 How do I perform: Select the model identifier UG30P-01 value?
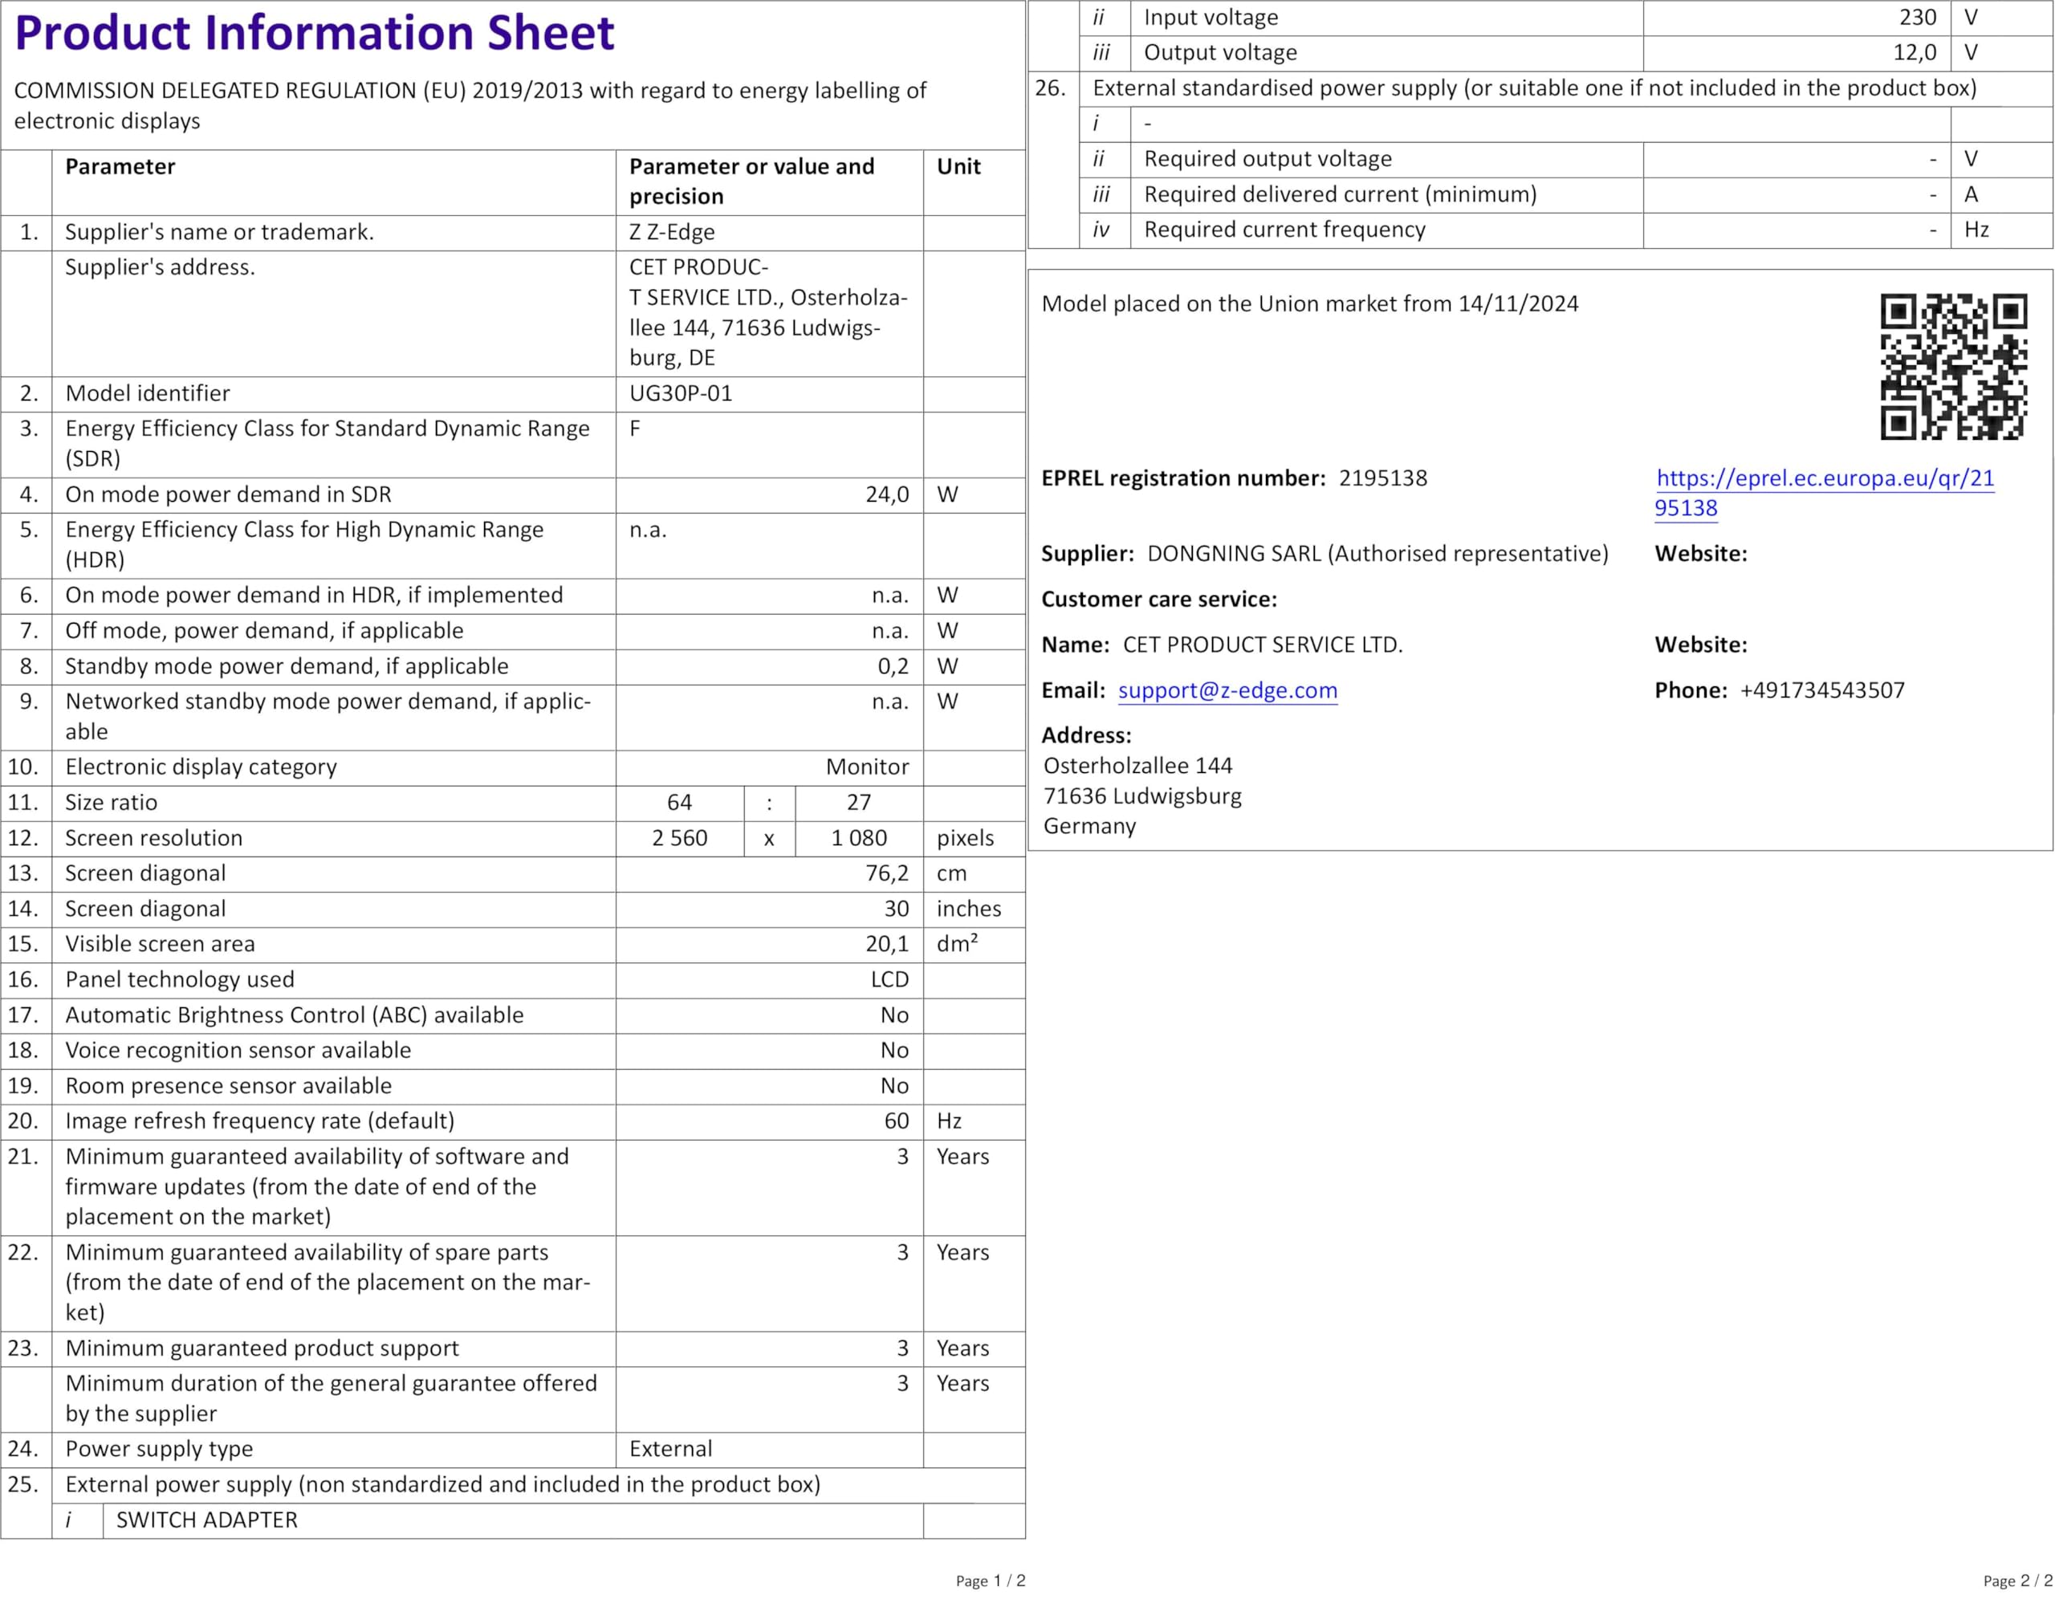680,393
